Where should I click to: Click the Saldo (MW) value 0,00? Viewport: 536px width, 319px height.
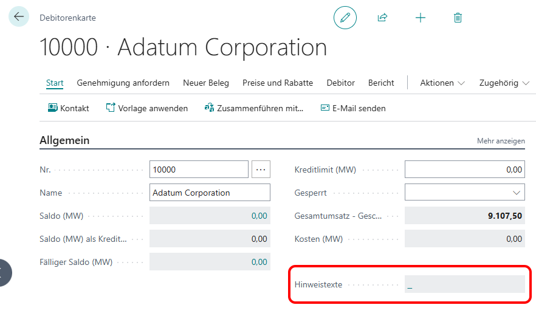[259, 216]
